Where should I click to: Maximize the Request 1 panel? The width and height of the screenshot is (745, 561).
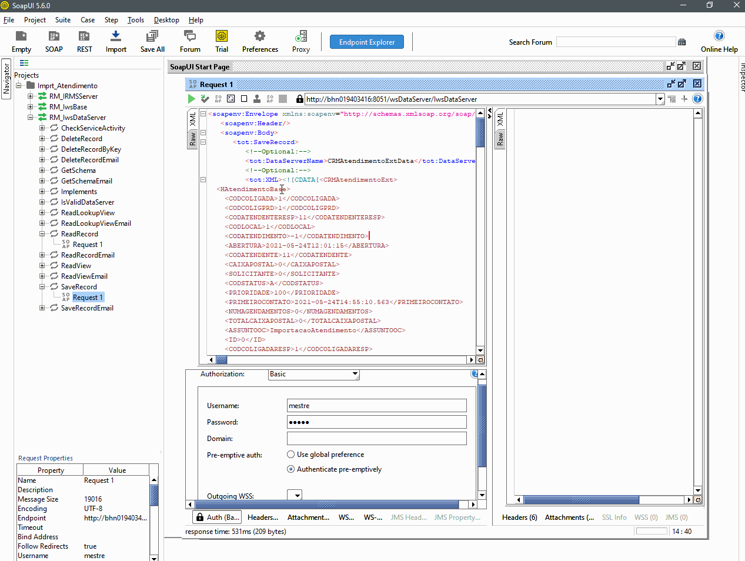click(x=682, y=84)
